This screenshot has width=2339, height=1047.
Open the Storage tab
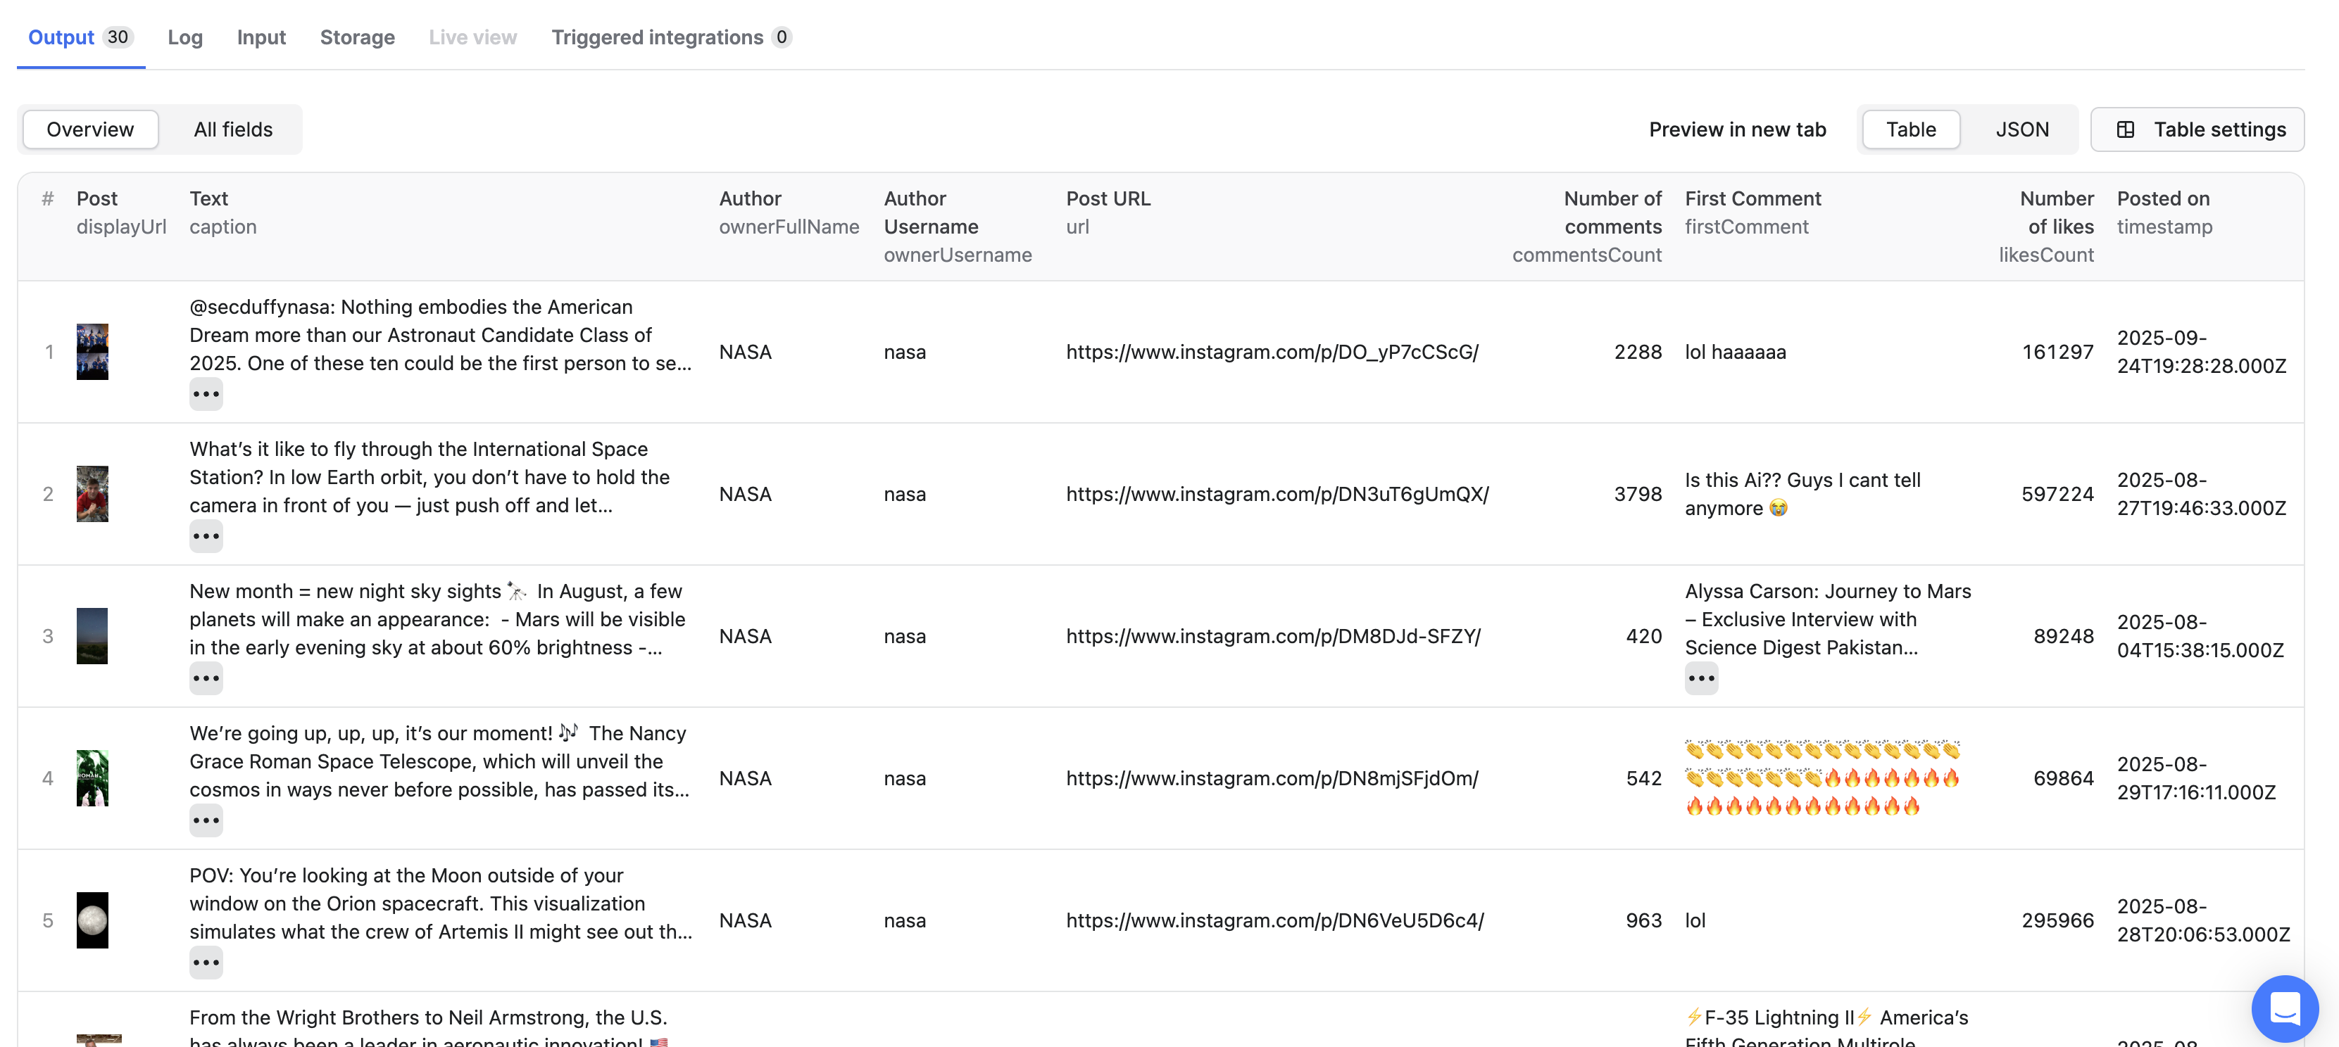point(357,37)
